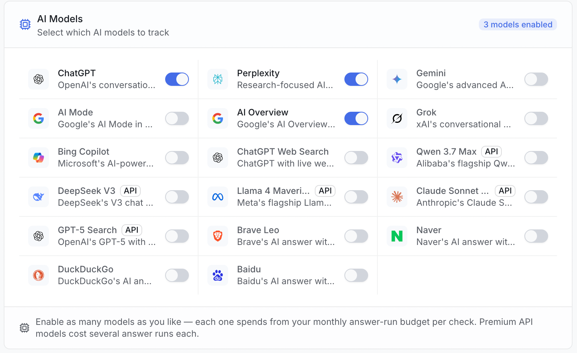Screen dimensions: 577x353
Task: Turn on GPT-5 Search toggle
Action: pyautogui.click(x=177, y=236)
